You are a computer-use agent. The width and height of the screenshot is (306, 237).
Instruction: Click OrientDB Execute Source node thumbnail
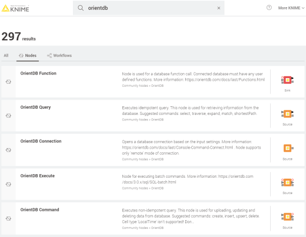(288, 182)
